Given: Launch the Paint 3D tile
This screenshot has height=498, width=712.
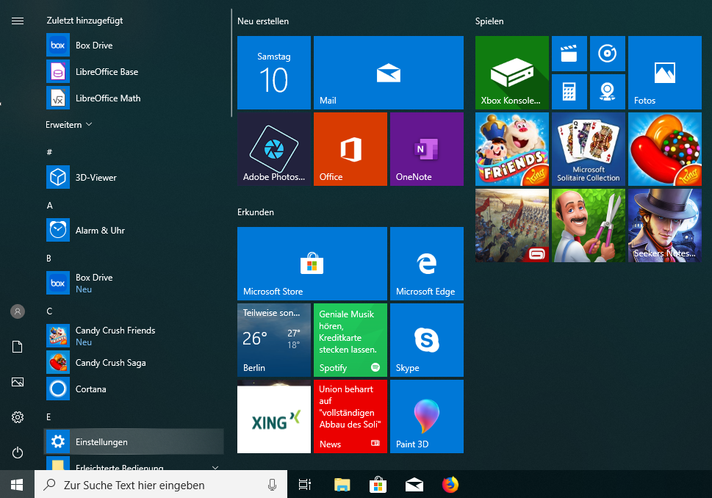Looking at the screenshot, I should [426, 416].
